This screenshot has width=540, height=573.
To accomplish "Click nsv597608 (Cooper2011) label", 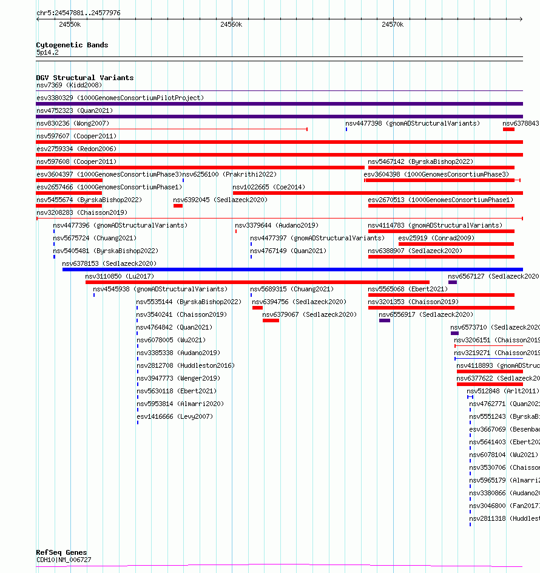I will [x=76, y=162].
